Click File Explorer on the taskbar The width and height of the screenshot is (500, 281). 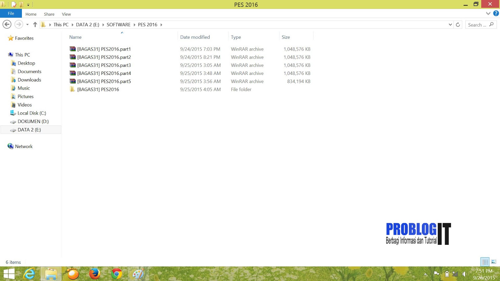51,274
